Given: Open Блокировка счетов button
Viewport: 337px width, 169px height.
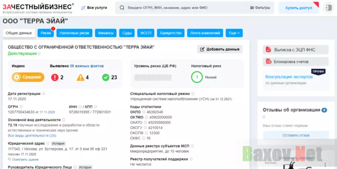Looking at the screenshot, I should 296,61.
